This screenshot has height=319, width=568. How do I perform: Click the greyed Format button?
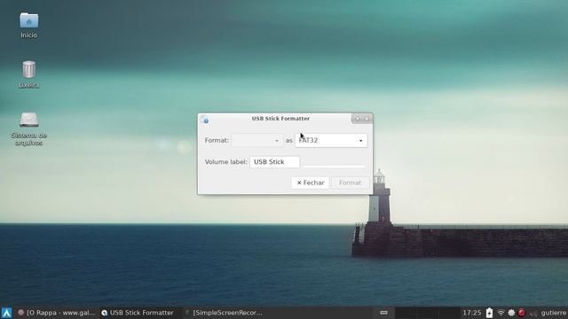pos(350,183)
